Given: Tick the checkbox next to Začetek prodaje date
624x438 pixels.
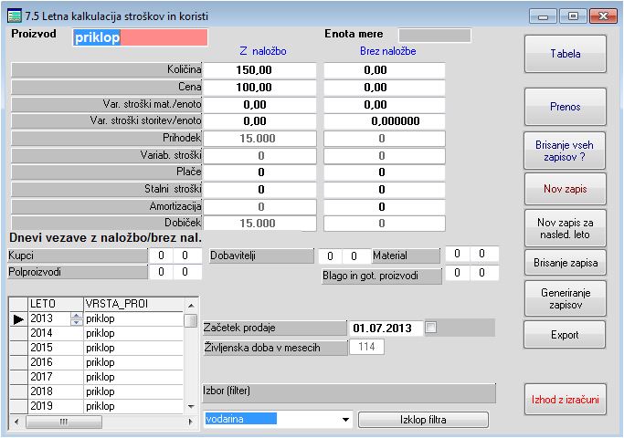Looking at the screenshot, I should [x=432, y=328].
